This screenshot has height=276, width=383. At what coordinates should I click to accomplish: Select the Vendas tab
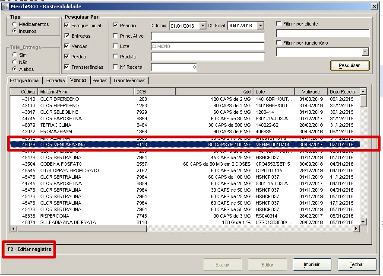click(79, 80)
